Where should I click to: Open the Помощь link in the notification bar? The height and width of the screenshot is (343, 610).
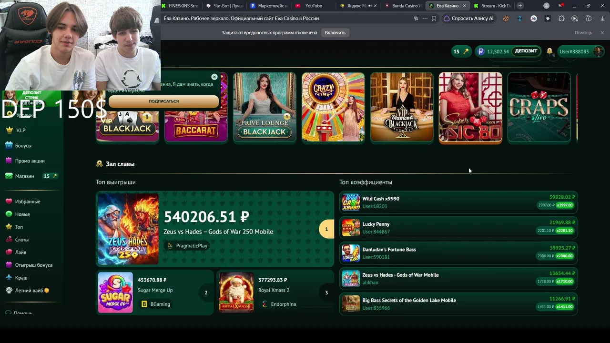[583, 33]
